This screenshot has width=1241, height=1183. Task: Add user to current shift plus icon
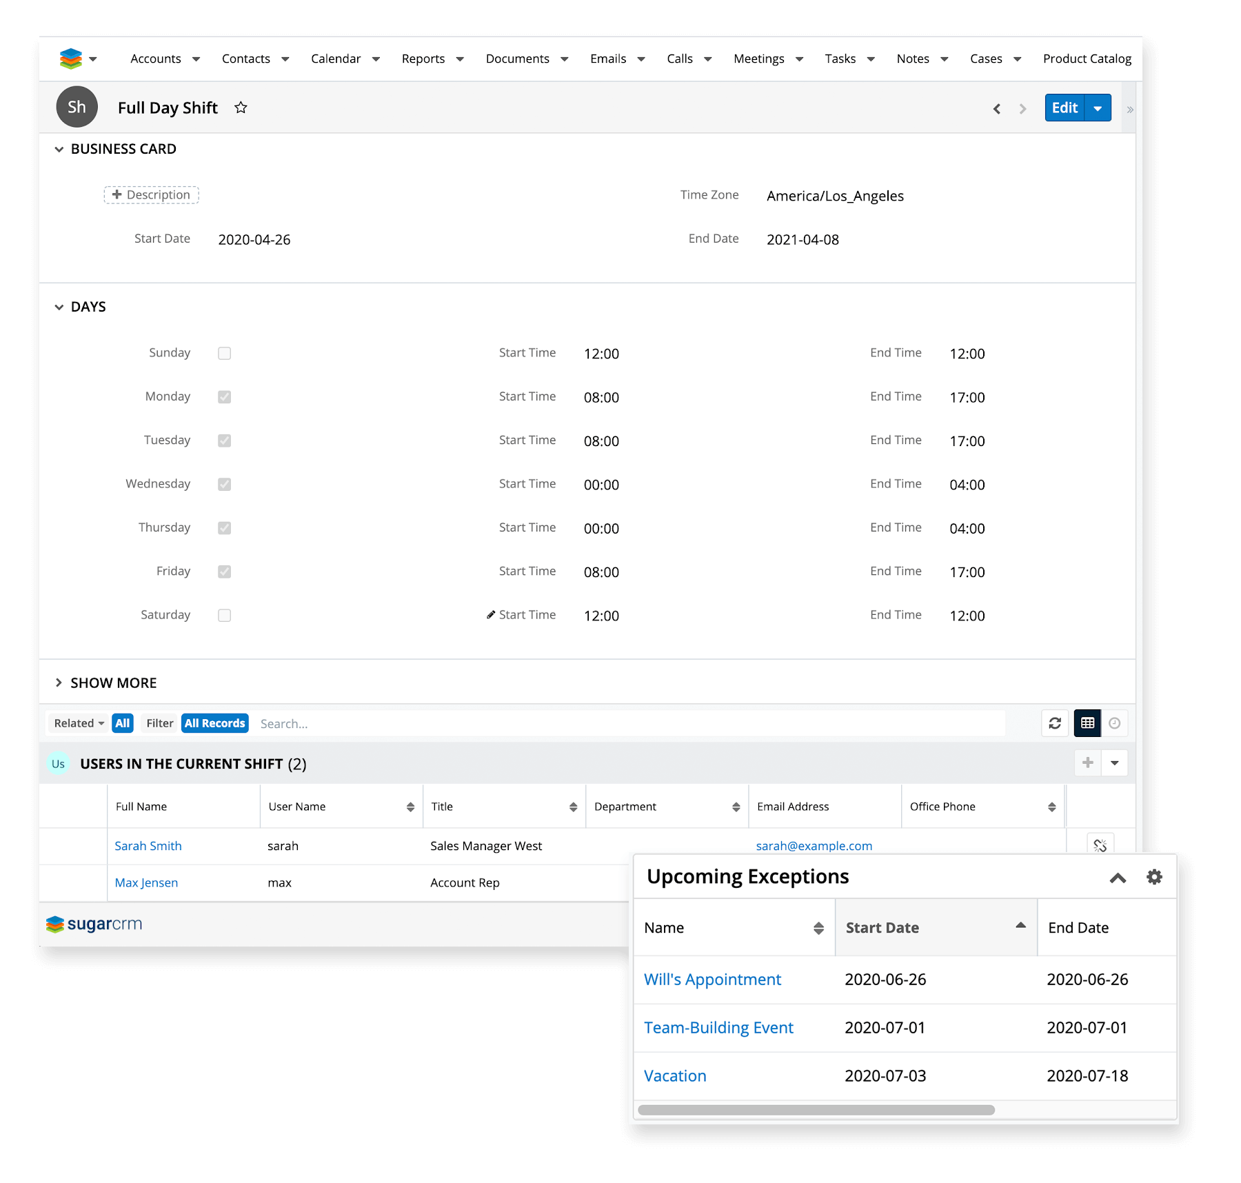(x=1088, y=762)
